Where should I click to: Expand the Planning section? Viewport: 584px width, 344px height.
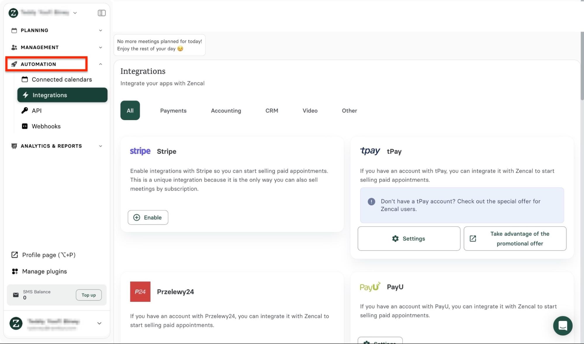tap(100, 30)
